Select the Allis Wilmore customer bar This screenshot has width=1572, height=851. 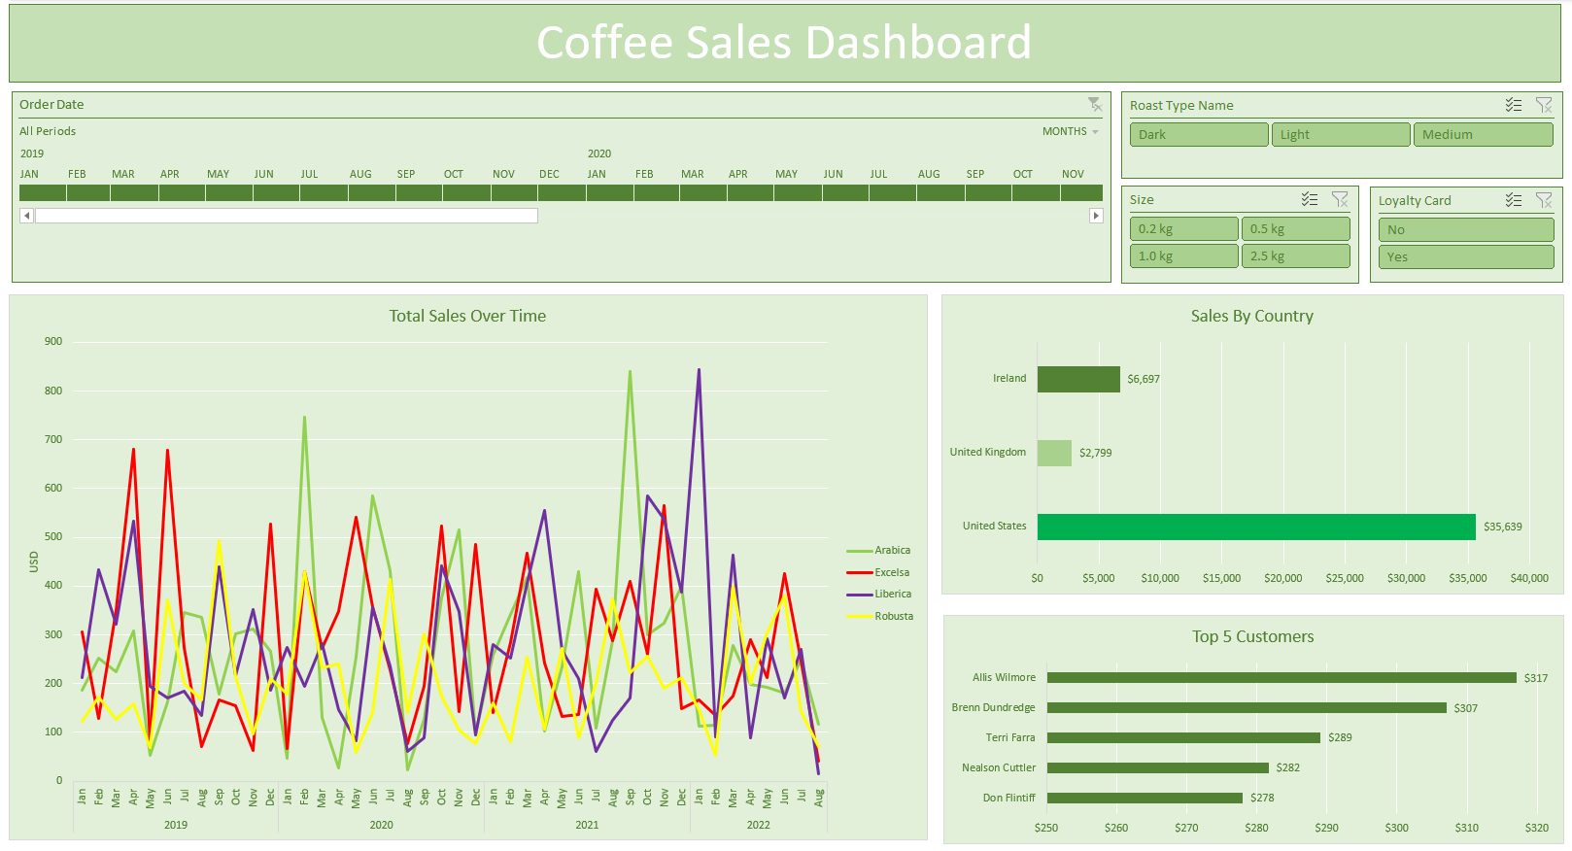pyautogui.click(x=1282, y=678)
